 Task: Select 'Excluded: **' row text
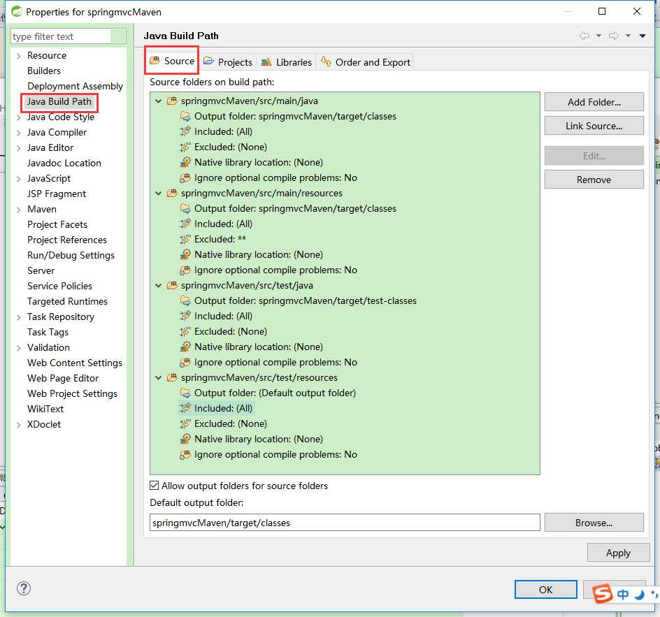(220, 239)
